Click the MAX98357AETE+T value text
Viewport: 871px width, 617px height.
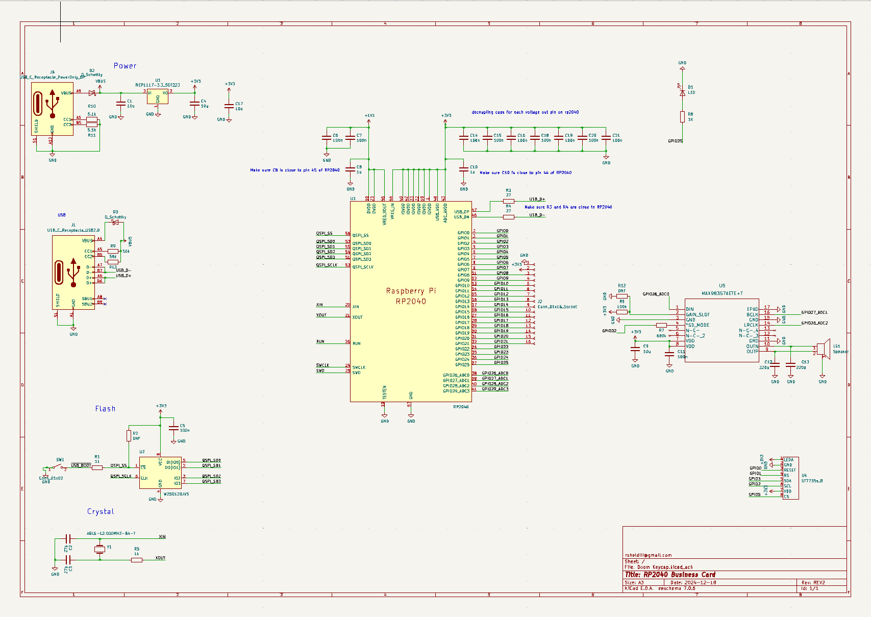click(x=722, y=293)
